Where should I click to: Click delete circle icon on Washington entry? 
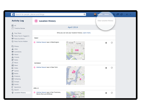[112, 43]
